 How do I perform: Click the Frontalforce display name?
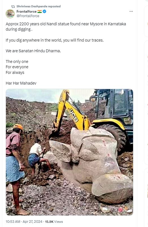click(x=26, y=12)
